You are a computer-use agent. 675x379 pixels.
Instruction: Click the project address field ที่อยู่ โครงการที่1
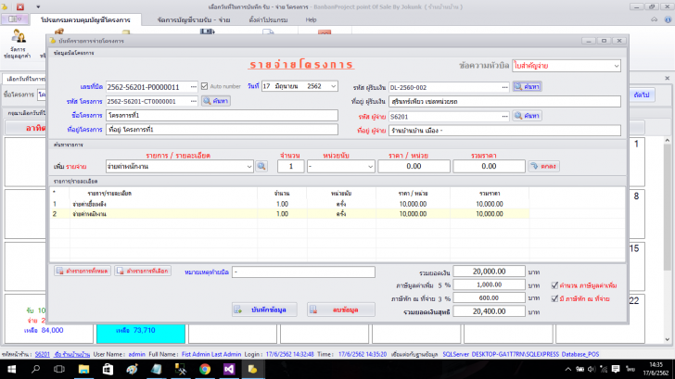click(x=222, y=130)
